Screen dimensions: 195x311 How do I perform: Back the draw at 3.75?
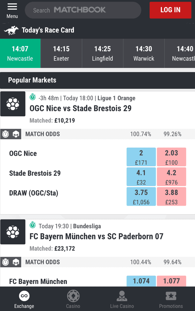coord(141,196)
